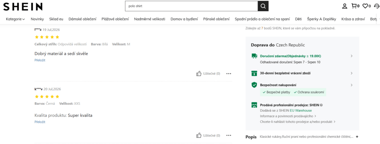
Task: Open Spodní prádlo a oblečení na spaní
Action: (x=262, y=19)
